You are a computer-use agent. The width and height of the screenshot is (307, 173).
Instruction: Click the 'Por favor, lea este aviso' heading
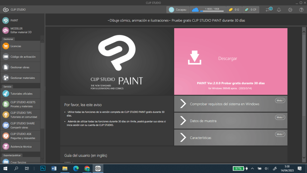[83, 105]
